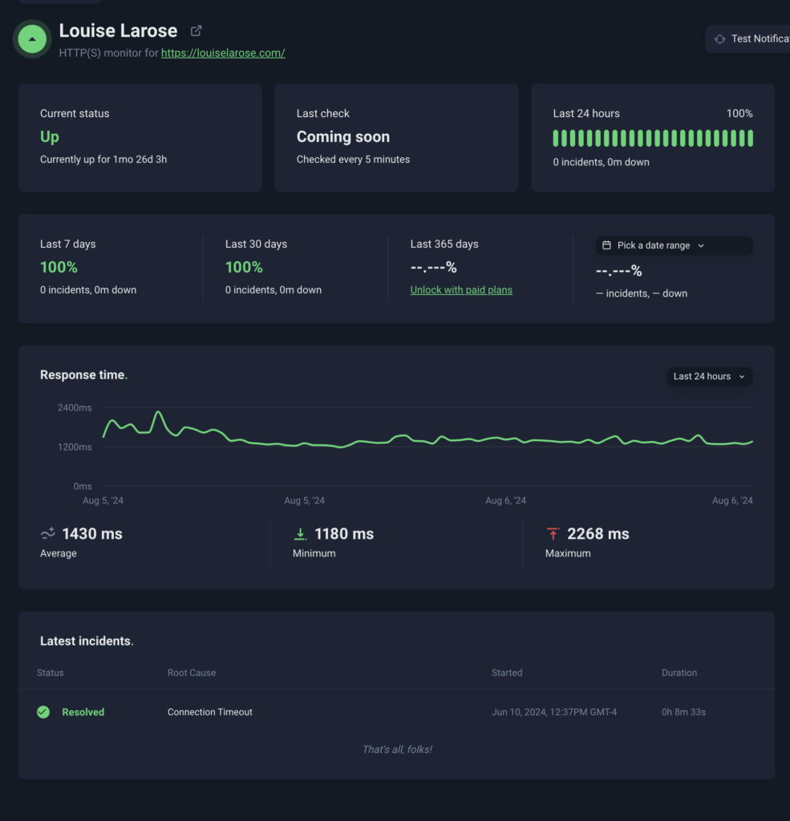Click the green minimum download arrow icon
This screenshot has height=821, width=790.
(301, 534)
